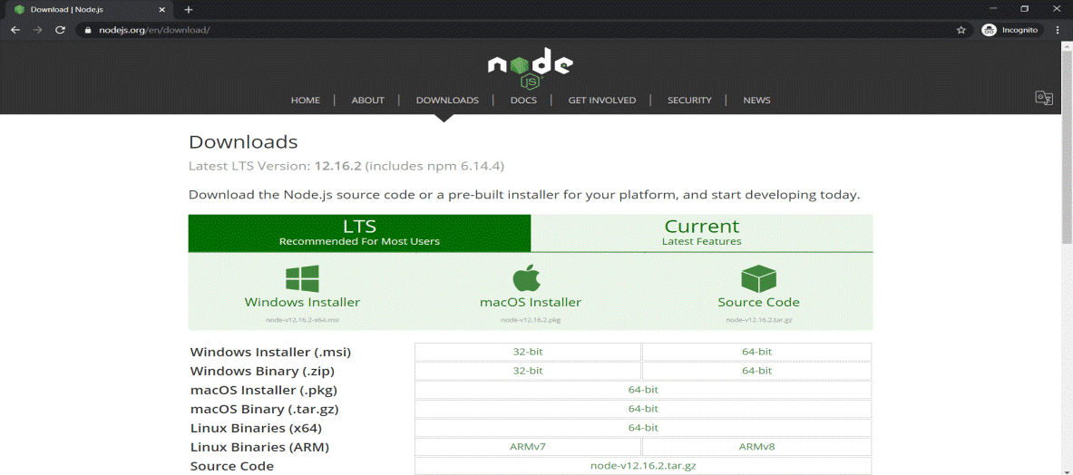Screen dimensions: 1073x475
Task: Download ARMv7 Linux Binaries
Action: (x=528, y=447)
